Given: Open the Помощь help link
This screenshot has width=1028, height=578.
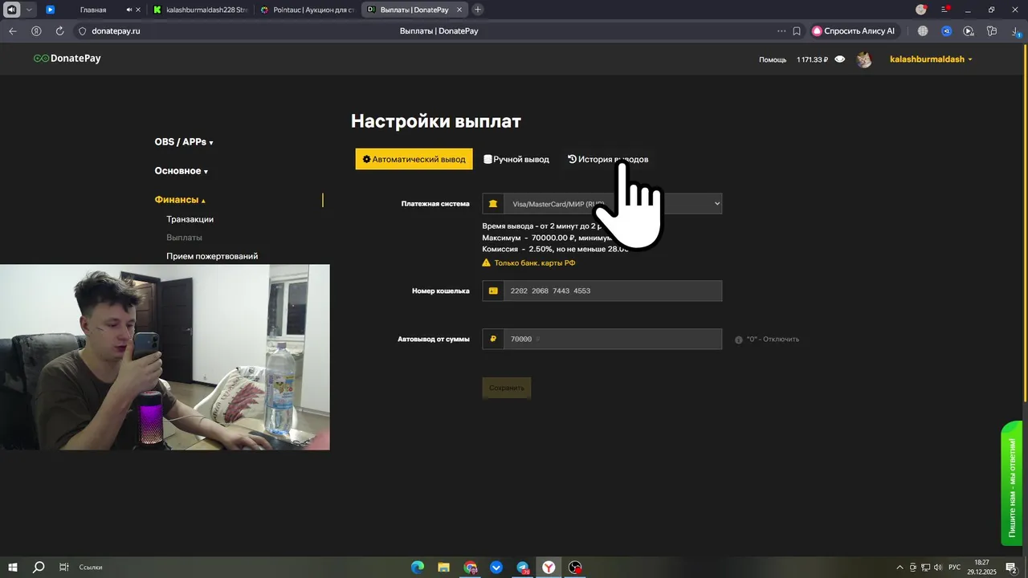Looking at the screenshot, I should (x=773, y=59).
